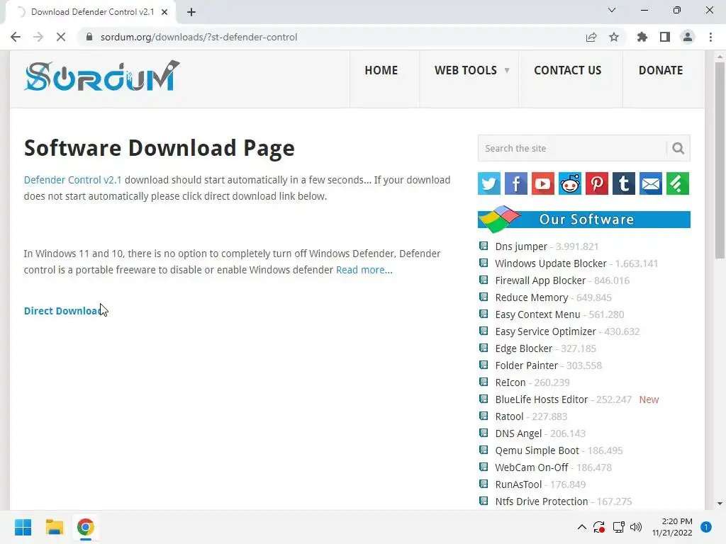Click the page vertical scrollbar thumb
726x544 pixels.
click(x=720, y=160)
